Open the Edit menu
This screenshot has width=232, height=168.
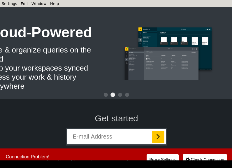tap(24, 3)
